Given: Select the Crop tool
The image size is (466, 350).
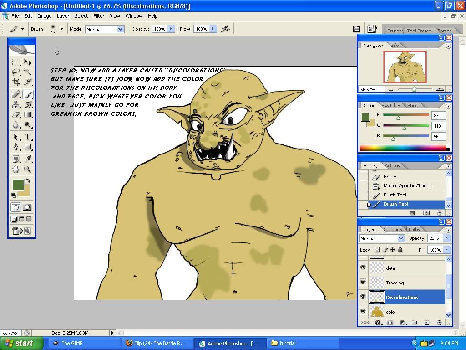Looking at the screenshot, I should [x=16, y=82].
